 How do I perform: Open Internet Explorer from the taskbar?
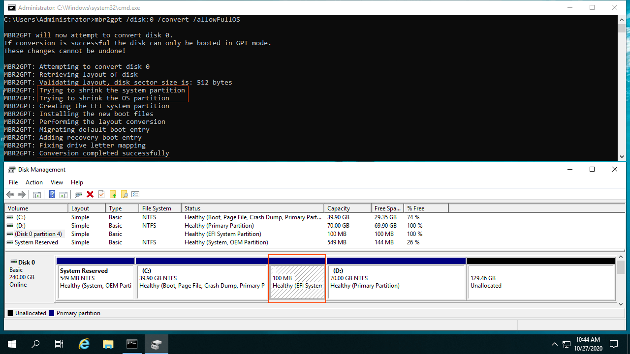tap(84, 344)
